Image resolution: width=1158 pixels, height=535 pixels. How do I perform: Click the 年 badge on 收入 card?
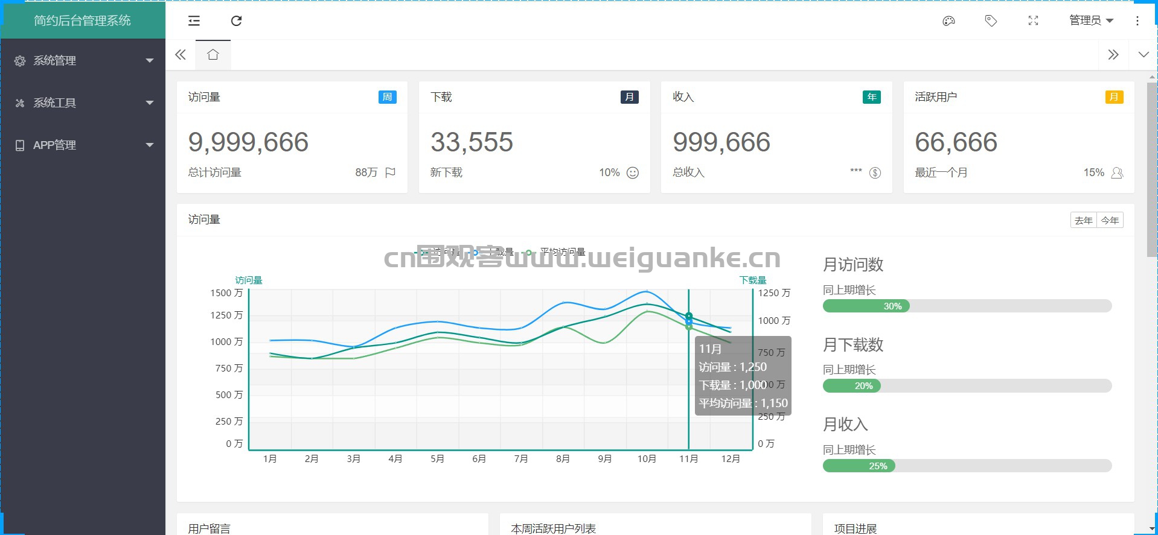point(872,97)
